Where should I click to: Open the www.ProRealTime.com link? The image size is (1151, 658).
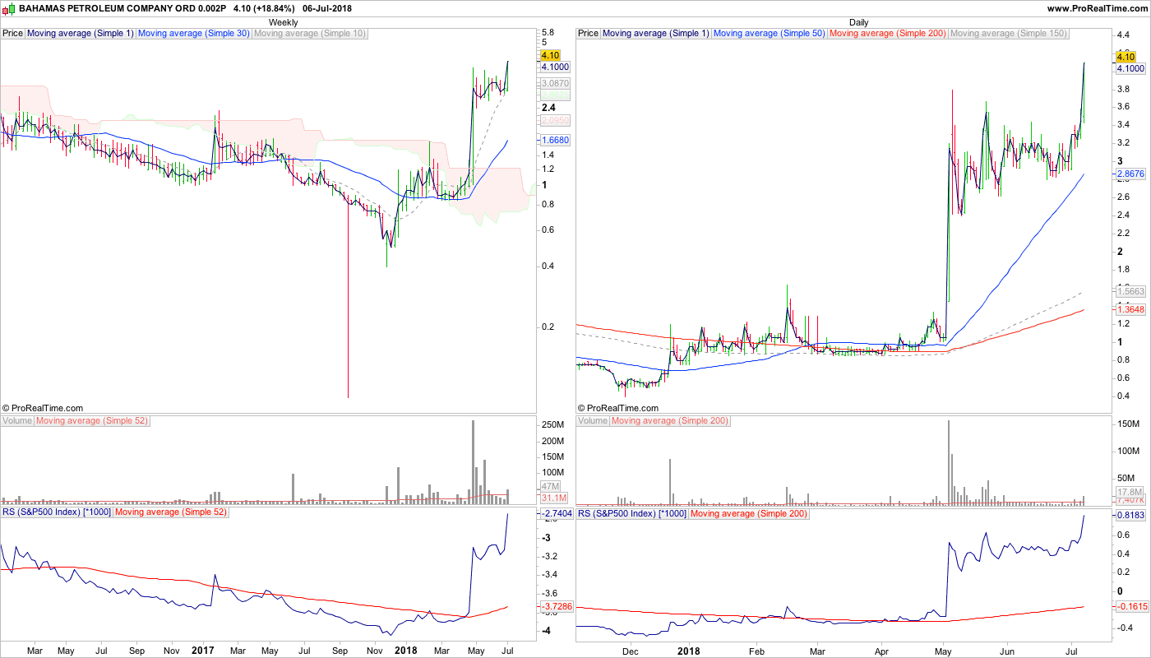[x=1097, y=8]
